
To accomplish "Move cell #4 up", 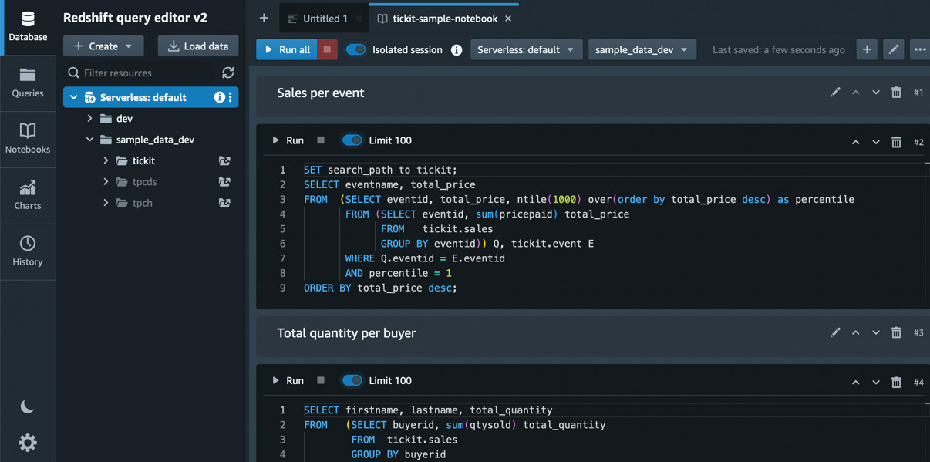I will [x=855, y=382].
